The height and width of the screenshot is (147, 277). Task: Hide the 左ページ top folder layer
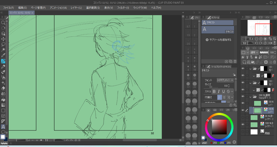tap(243, 68)
